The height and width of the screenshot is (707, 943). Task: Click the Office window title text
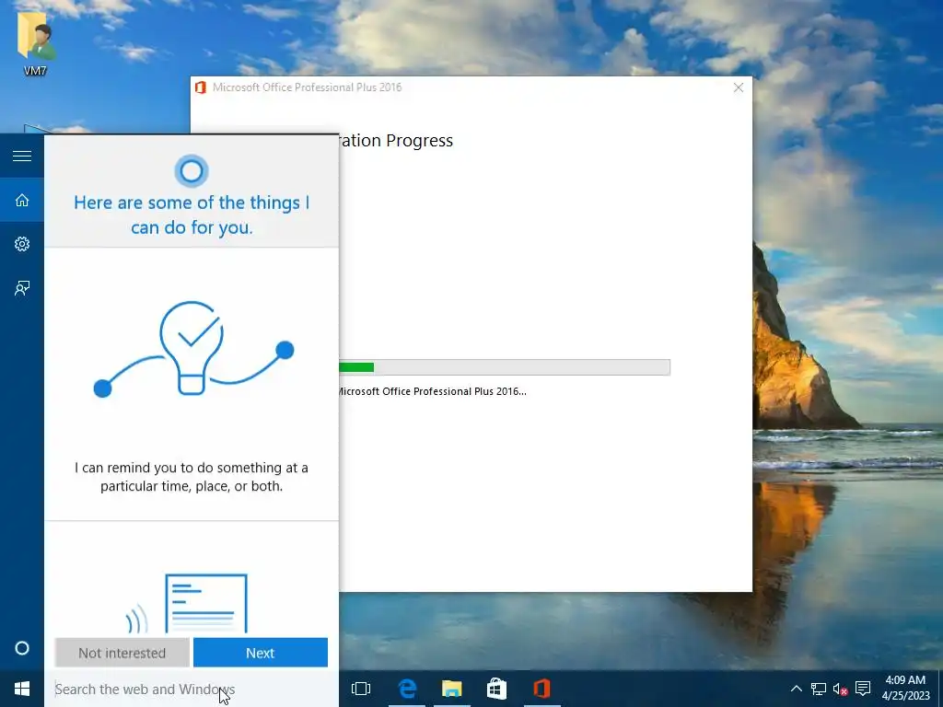[307, 87]
